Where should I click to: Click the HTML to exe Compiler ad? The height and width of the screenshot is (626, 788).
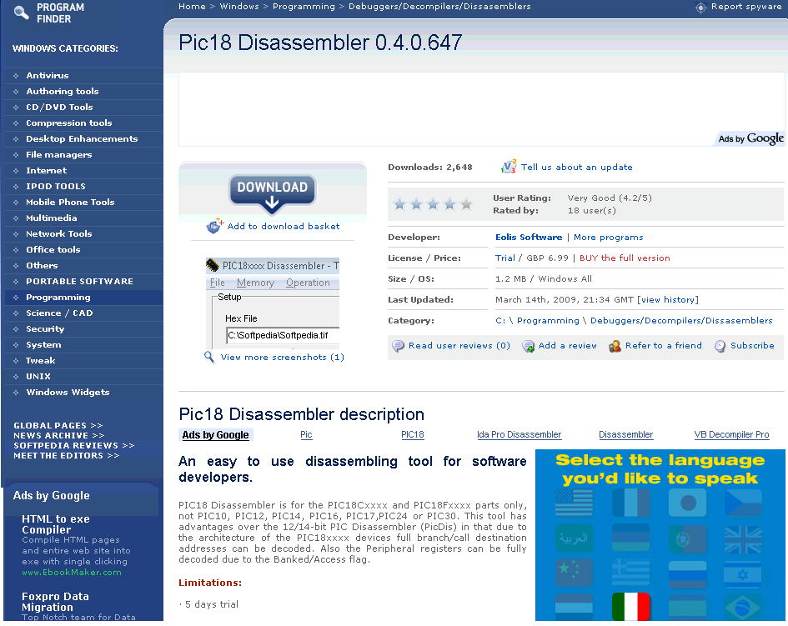[56, 524]
